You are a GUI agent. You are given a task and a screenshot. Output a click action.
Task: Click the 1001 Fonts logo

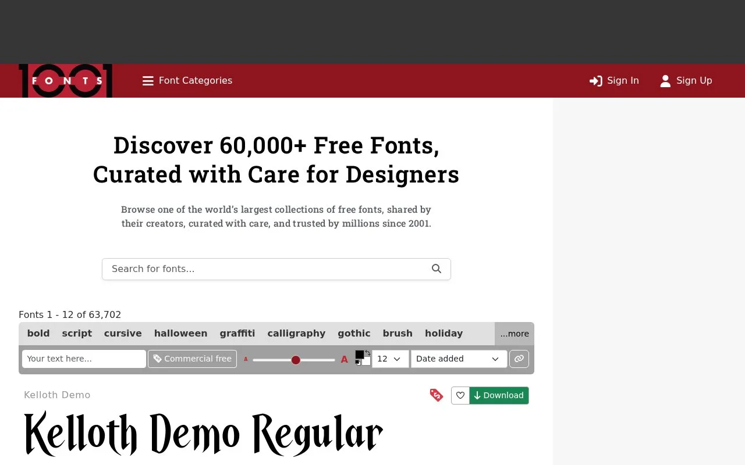tap(66, 81)
